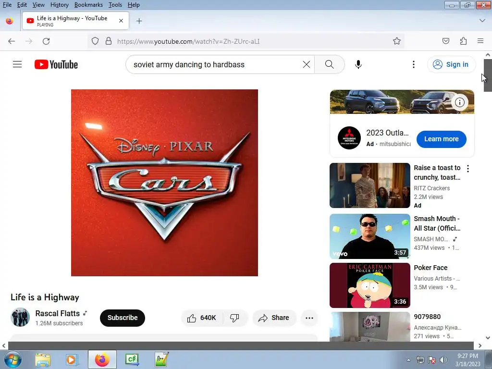The height and width of the screenshot is (369, 492).
Task: Open the Windows Start menu
Action: [13, 359]
